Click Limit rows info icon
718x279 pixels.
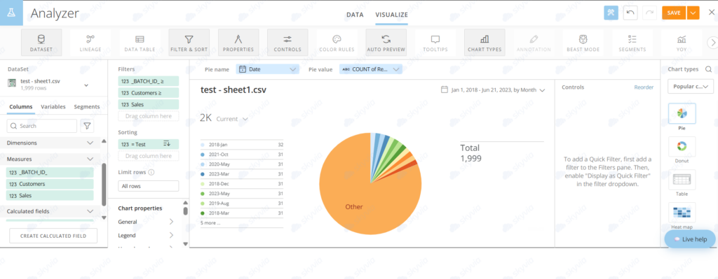point(151,173)
